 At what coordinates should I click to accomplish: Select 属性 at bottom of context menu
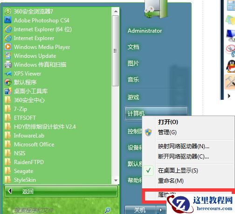coord(163,194)
